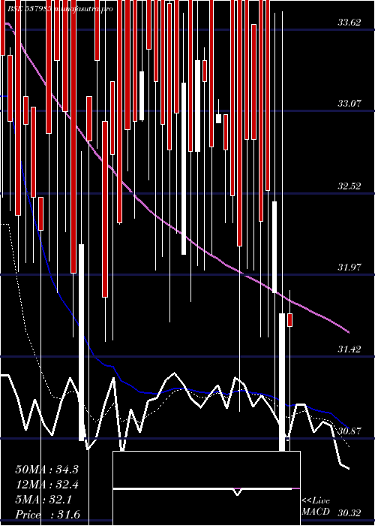Click the 31.42 price axis label

pos(349,349)
